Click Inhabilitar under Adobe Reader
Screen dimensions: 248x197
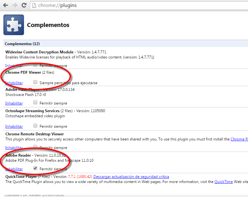tap(14, 169)
